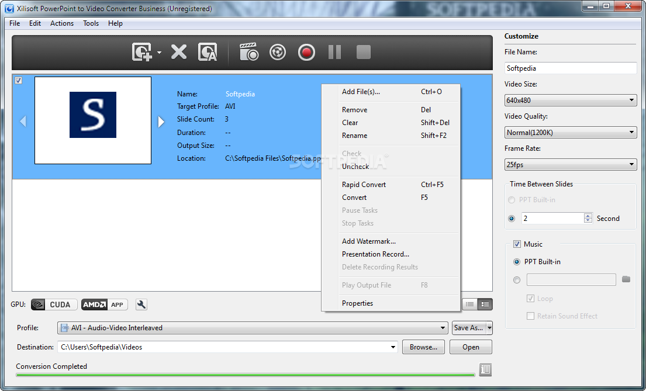Click the music file path field
Image resolution: width=646 pixels, height=391 pixels.
[571, 280]
